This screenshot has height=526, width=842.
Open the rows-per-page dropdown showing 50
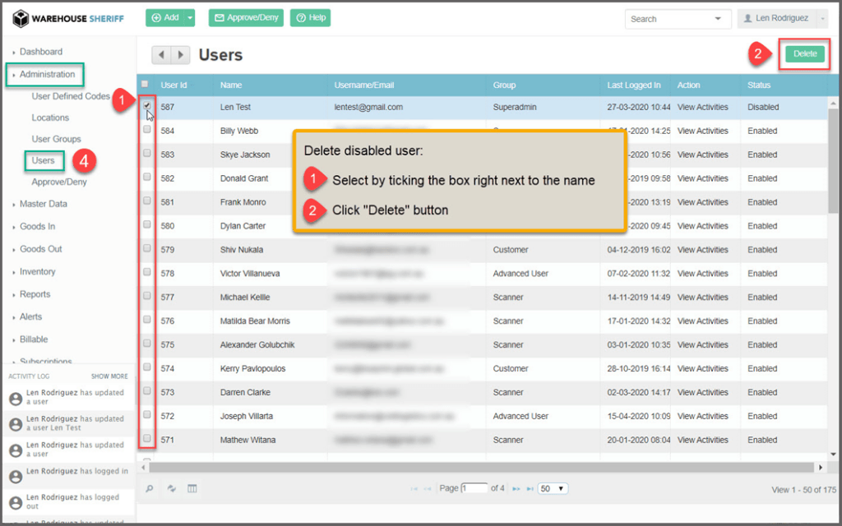[553, 488]
